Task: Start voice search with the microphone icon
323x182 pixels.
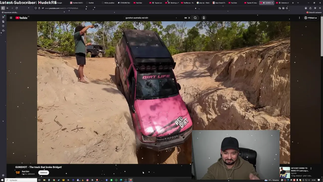Action: point(204,18)
